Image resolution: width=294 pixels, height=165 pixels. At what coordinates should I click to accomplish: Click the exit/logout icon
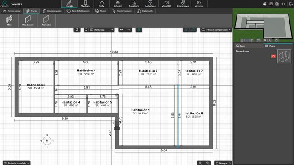point(291,4)
